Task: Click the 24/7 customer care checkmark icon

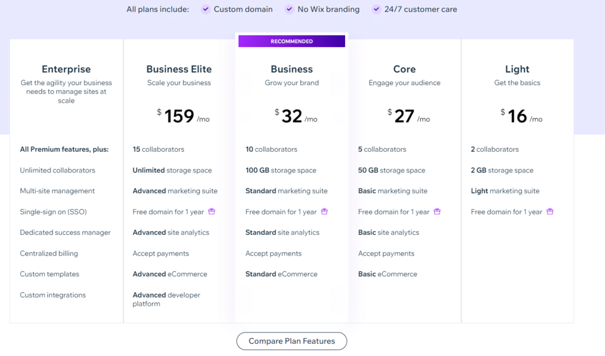Action: point(376,9)
